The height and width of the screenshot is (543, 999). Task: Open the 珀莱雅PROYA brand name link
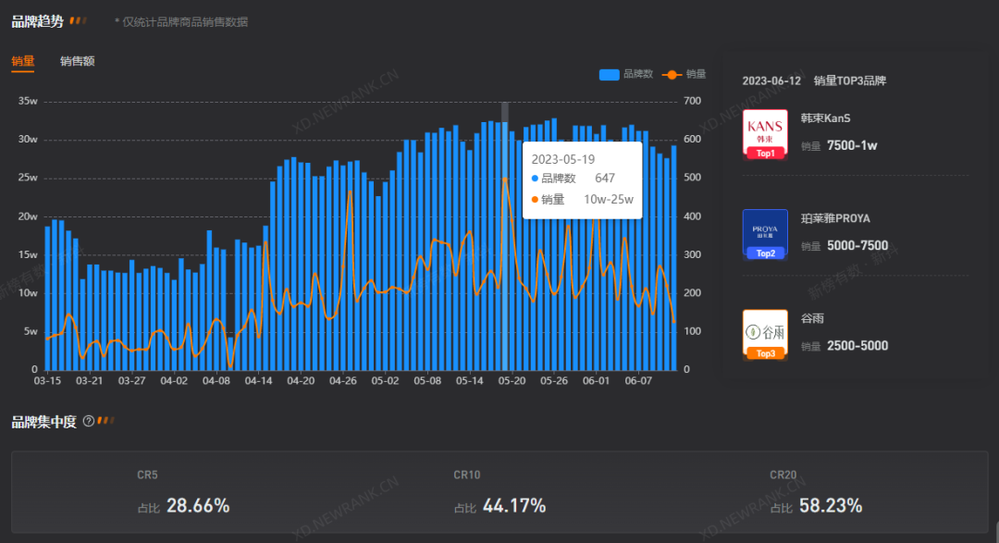(x=835, y=218)
